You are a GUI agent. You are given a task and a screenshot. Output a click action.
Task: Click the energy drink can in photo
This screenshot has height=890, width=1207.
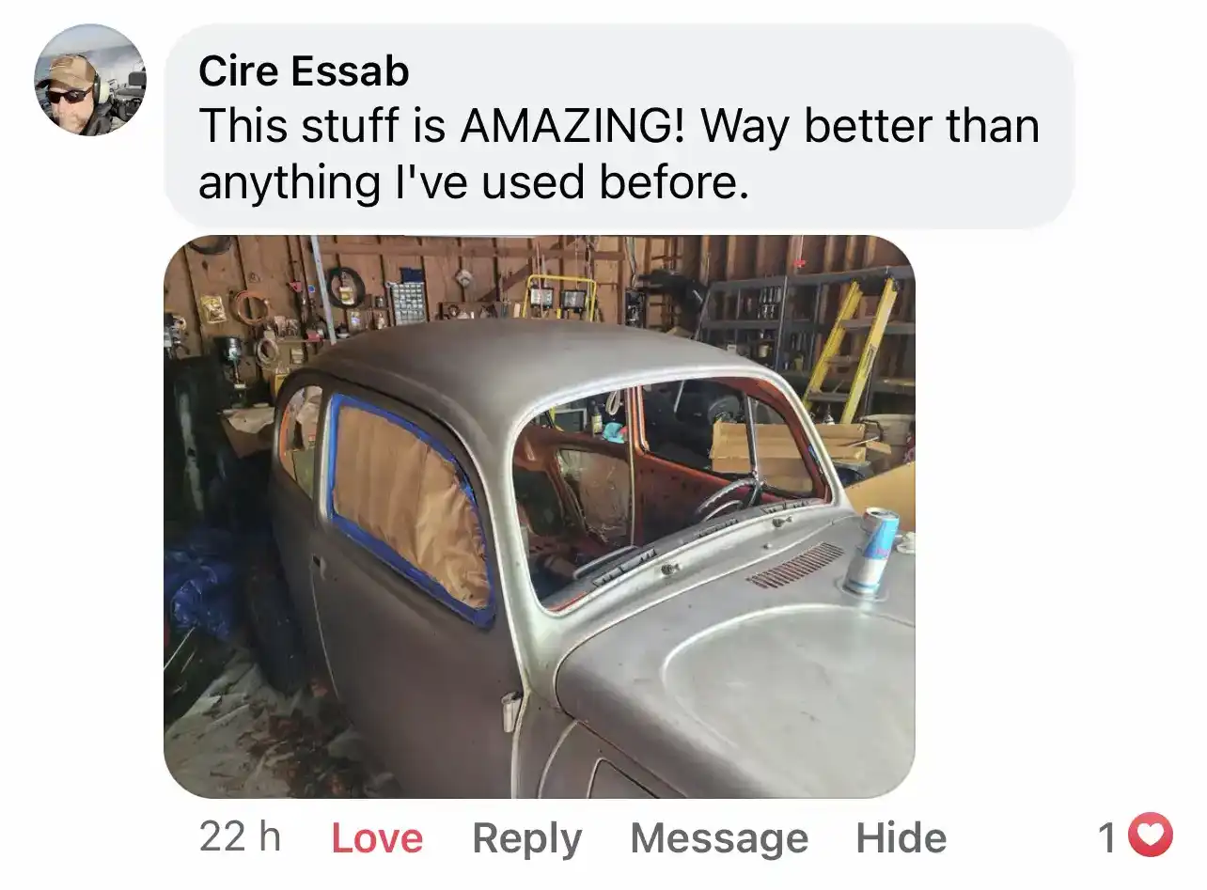point(870,551)
